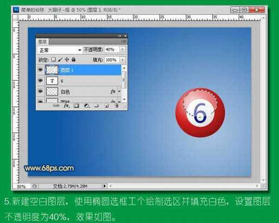Open the opacity slider arrow at 40%
279x223 pixels.
122,49
